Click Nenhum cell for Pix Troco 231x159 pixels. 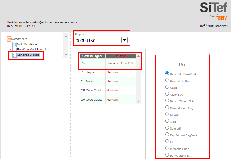click(x=121, y=81)
